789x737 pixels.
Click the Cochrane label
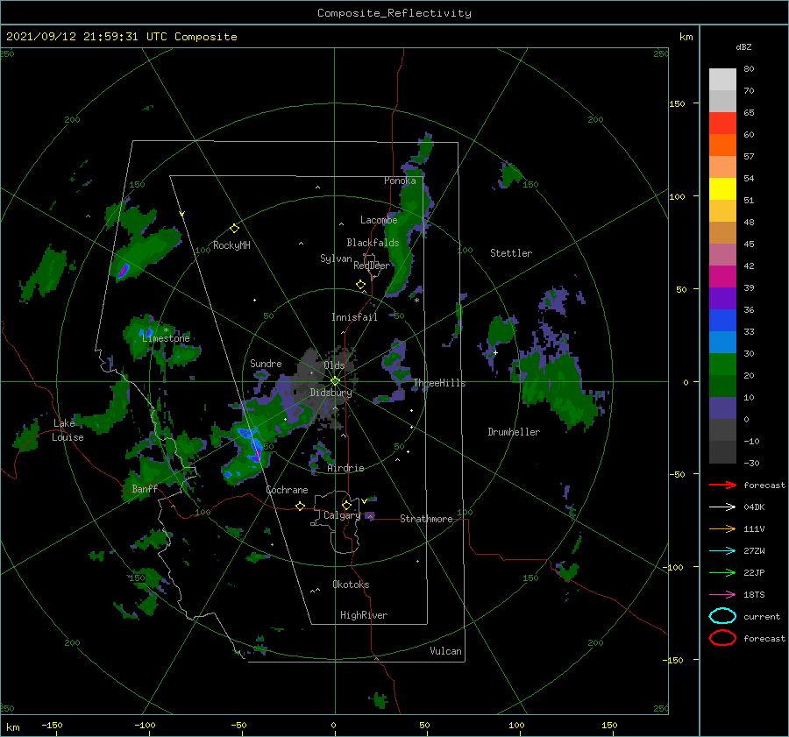click(x=287, y=490)
